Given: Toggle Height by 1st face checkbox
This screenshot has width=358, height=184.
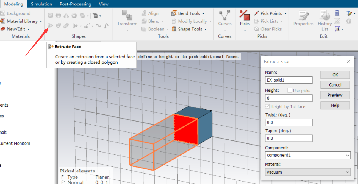Looking at the screenshot, I should pos(267,107).
